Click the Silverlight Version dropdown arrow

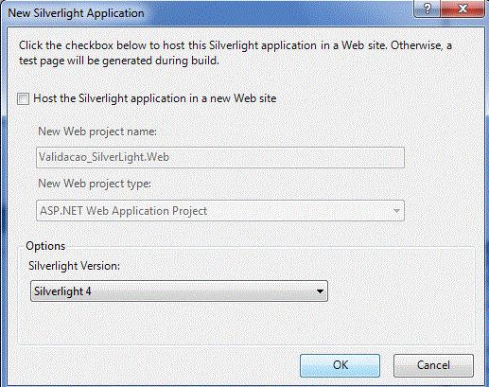pyautogui.click(x=320, y=291)
